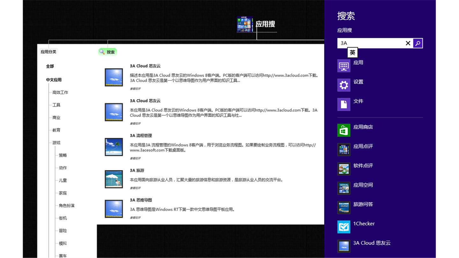Open the 3A 旅游 result thumbnail
This screenshot has height=258, width=459.
point(114,179)
